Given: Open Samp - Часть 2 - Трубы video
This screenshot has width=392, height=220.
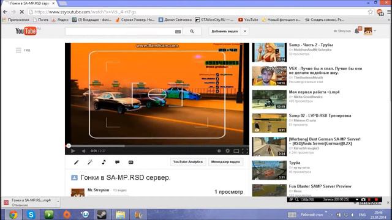Looking at the screenshot, I should click(x=311, y=45).
